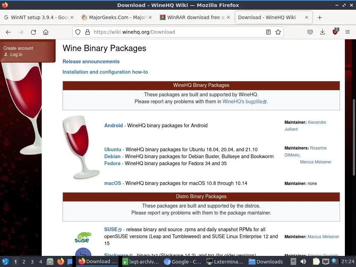Open the Ubuntu packages link
The height and width of the screenshot is (267, 356).
(113, 149)
